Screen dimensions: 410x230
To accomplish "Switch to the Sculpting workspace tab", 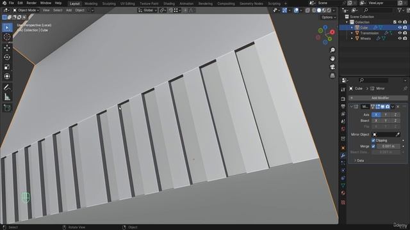I will (109, 4).
